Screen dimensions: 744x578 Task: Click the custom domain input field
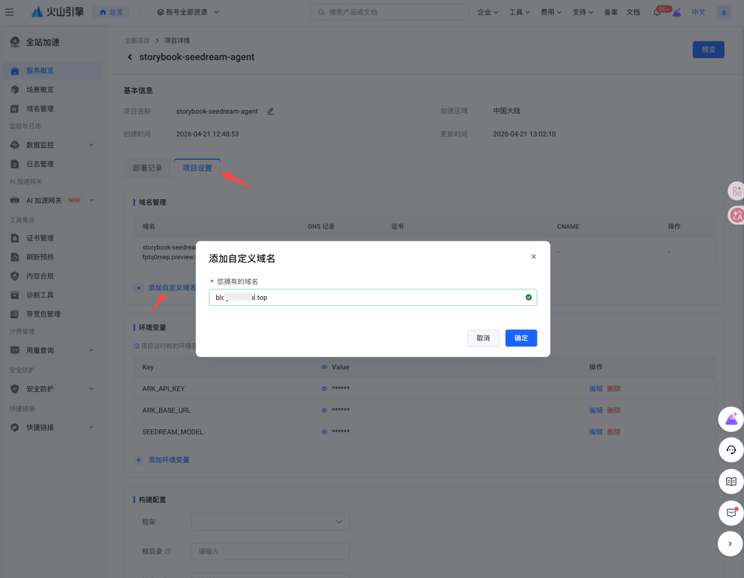point(373,297)
